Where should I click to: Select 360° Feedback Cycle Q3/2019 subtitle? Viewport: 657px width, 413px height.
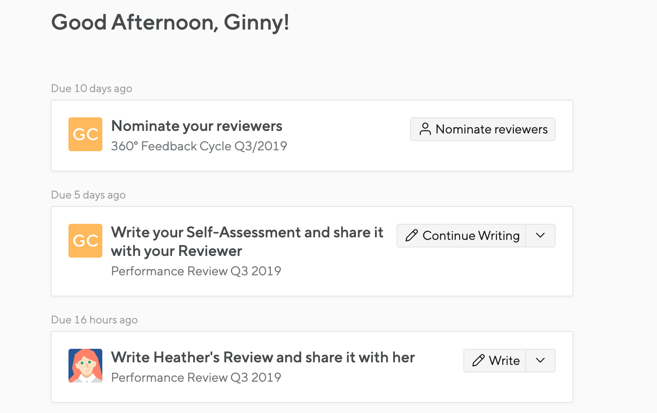[x=199, y=146]
